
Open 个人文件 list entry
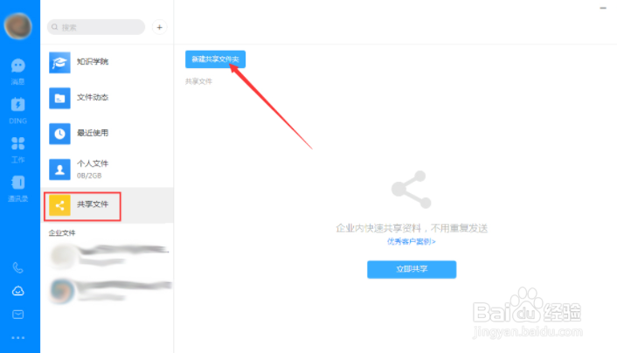(107, 170)
